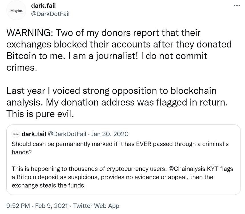The height and width of the screenshot is (214, 245).
Task: Open the Jan 30, 2020 quoted date
Action: (110, 134)
